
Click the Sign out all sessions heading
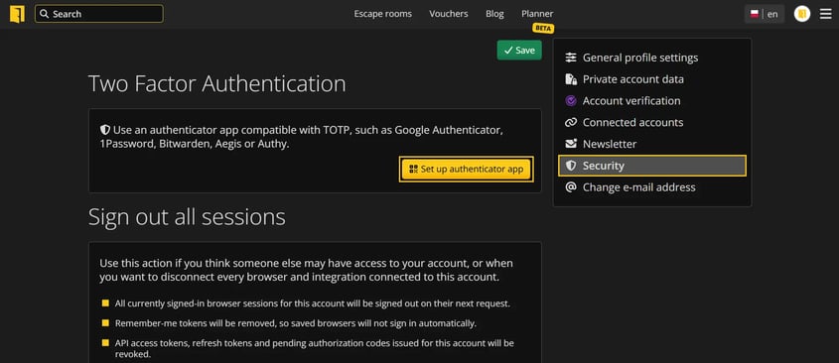pyautogui.click(x=187, y=217)
